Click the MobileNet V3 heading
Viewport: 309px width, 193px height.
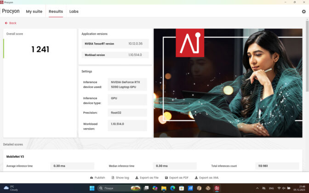tap(15, 157)
